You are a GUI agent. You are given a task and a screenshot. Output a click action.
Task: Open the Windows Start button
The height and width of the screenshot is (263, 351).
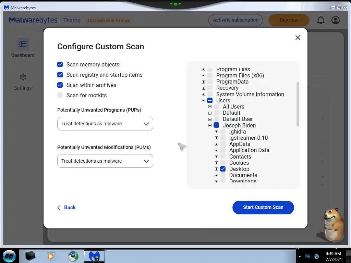(x=9, y=256)
